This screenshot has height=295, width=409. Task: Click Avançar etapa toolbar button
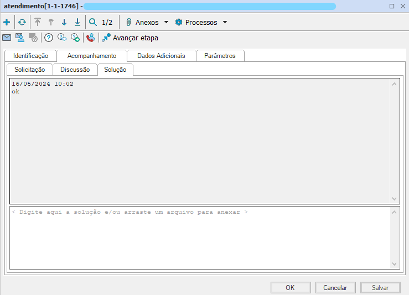(130, 38)
